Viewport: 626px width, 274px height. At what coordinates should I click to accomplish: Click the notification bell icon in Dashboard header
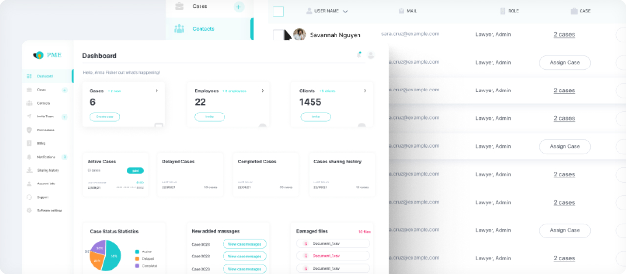coord(358,55)
